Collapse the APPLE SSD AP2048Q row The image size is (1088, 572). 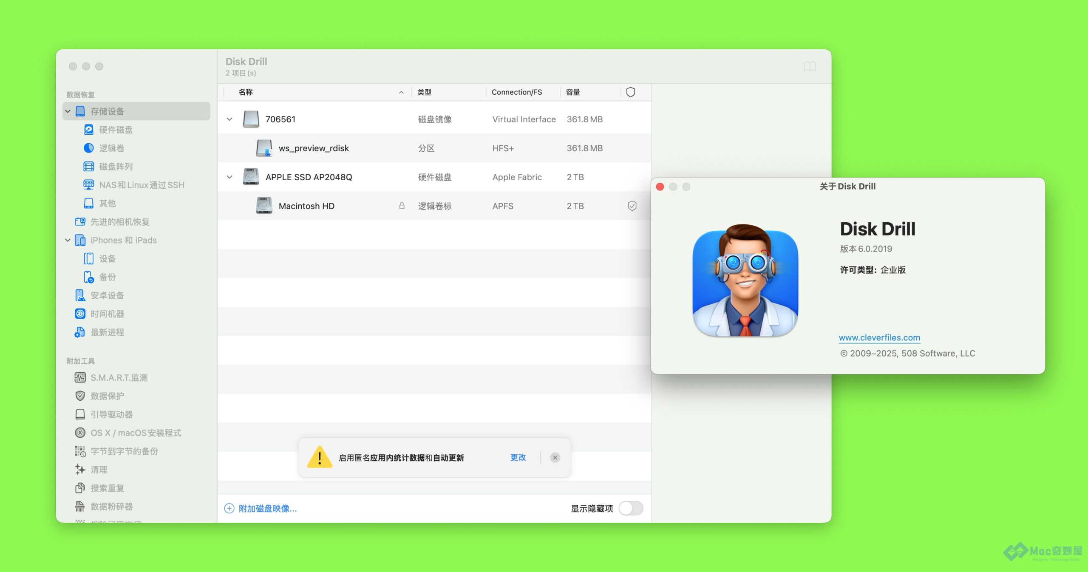[229, 177]
